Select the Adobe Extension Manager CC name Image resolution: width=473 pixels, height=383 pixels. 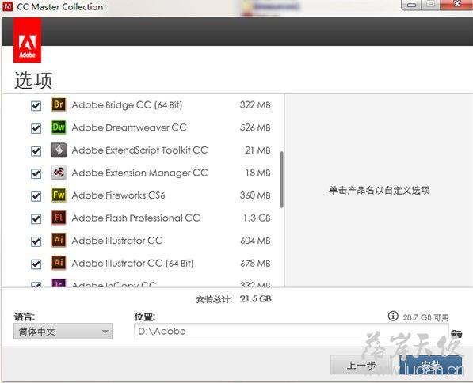coord(139,173)
